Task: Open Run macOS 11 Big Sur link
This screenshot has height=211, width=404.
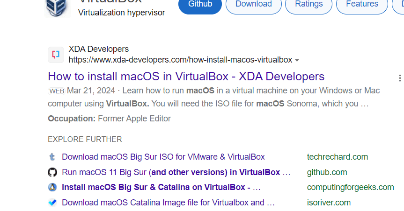Action: pos(176,172)
